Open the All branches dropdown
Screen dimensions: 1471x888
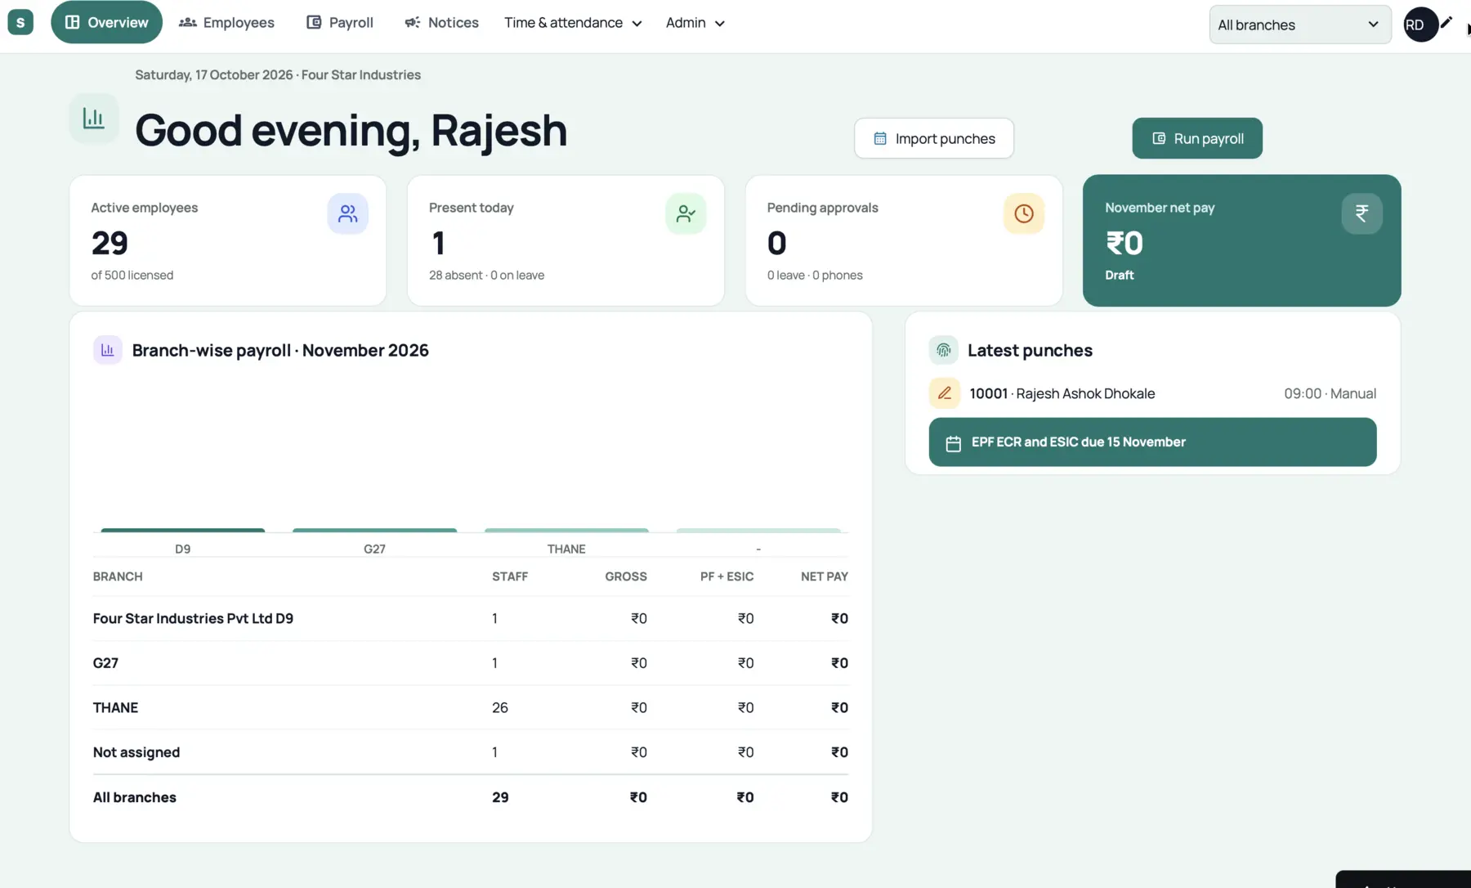(x=1300, y=25)
